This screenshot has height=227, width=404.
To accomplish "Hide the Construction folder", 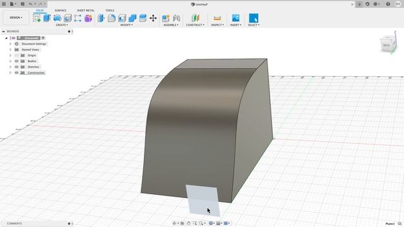I will pos(17,73).
